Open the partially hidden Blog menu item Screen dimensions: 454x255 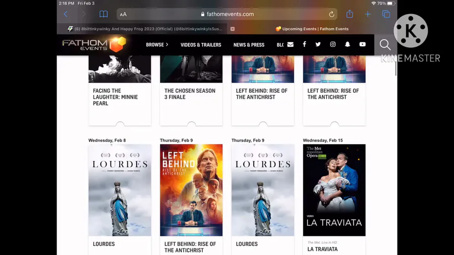[x=280, y=45]
